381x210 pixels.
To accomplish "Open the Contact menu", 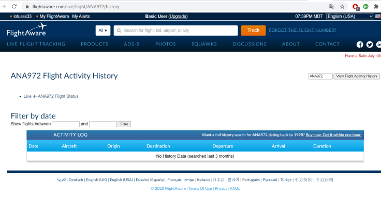I will (x=327, y=44).
